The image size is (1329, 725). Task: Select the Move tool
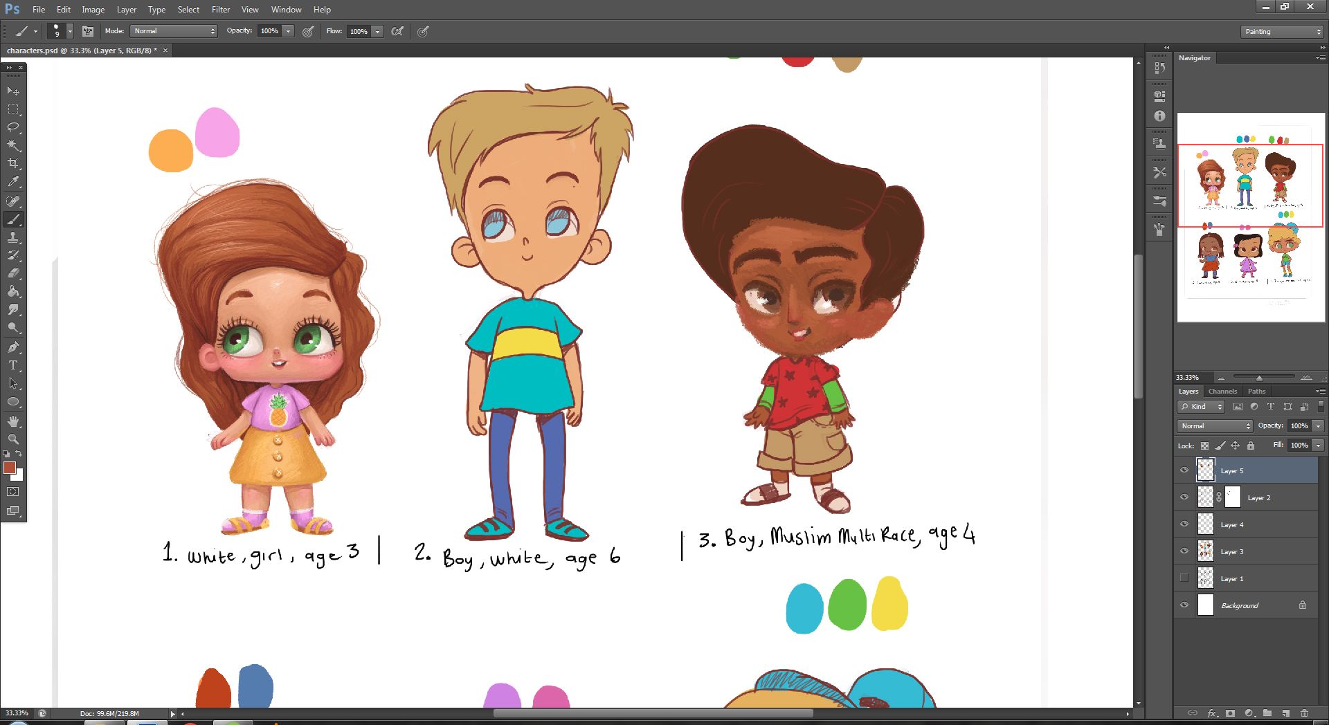pos(13,91)
